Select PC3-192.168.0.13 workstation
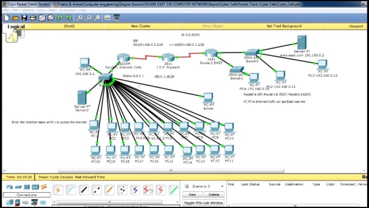The height and width of the screenshot is (208, 369). (322, 65)
